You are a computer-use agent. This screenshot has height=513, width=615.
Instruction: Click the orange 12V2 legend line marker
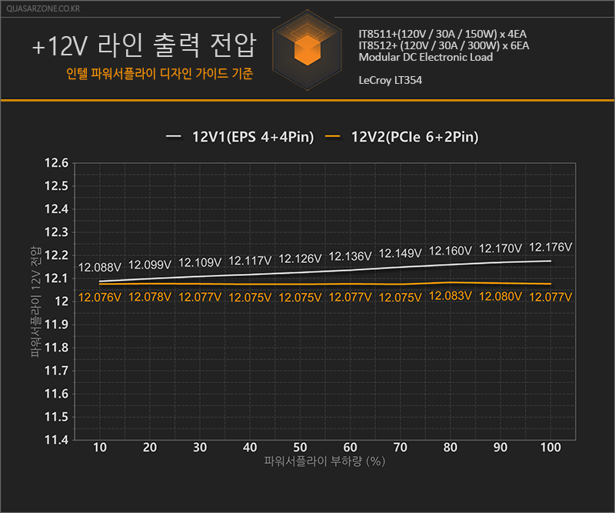pyautogui.click(x=333, y=137)
